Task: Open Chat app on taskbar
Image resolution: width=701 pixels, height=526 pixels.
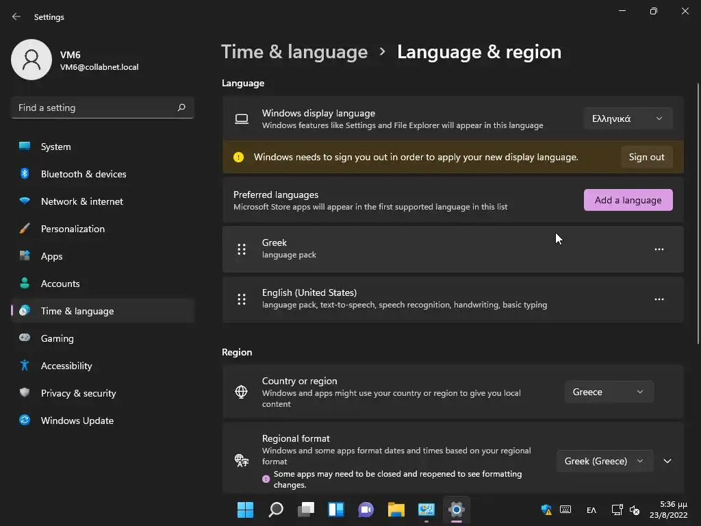Action: coord(366,510)
